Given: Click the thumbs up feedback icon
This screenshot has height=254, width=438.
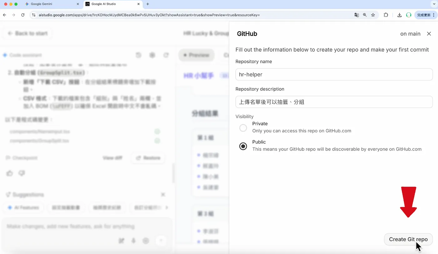Looking at the screenshot, I should pos(10,173).
